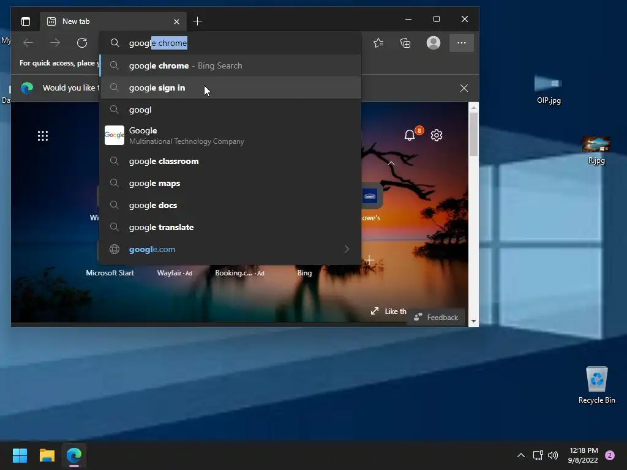Click the browser Back arrow
Image resolution: width=627 pixels, height=470 pixels.
point(28,43)
